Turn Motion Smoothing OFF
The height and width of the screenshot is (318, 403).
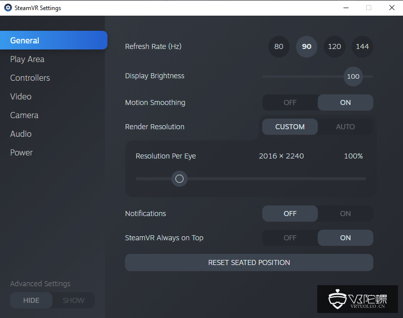click(290, 102)
